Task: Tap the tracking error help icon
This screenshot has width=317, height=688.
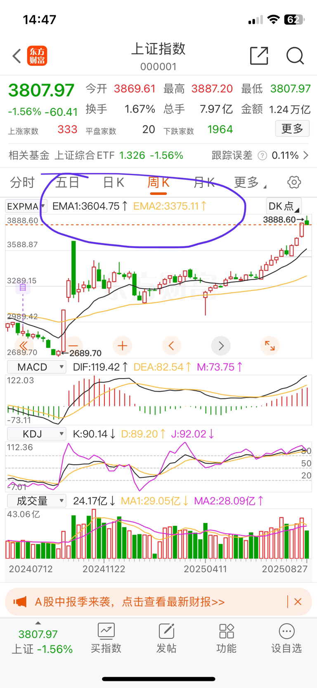Action: [262, 156]
